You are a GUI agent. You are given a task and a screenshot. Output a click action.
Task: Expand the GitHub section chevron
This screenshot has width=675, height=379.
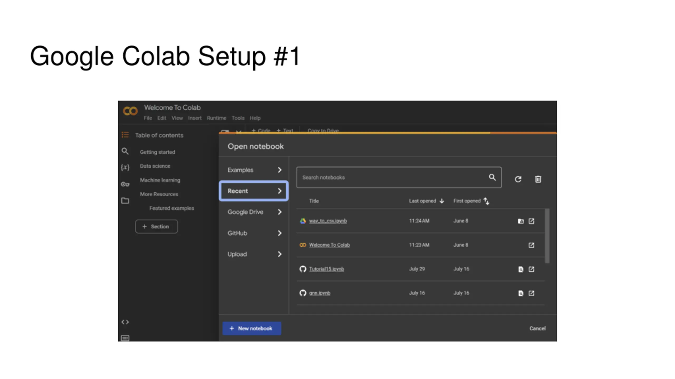(279, 233)
